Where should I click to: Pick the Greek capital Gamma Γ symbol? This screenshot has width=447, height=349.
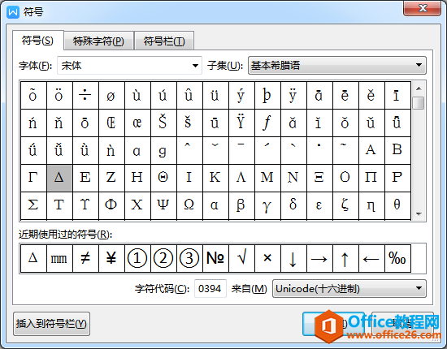click(x=33, y=178)
